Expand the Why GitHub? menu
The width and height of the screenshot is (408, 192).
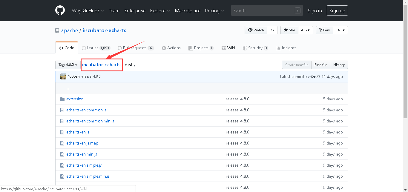tap(88, 10)
